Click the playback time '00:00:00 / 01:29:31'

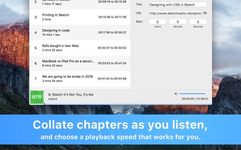pyautogui.click(x=195, y=99)
